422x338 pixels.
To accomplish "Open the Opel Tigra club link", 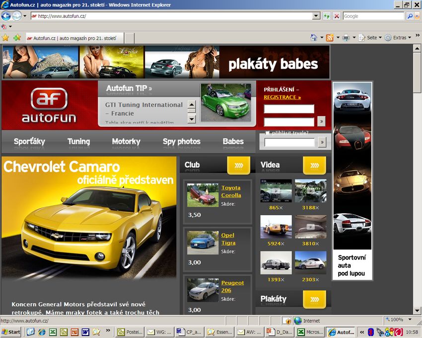I will pos(228,239).
